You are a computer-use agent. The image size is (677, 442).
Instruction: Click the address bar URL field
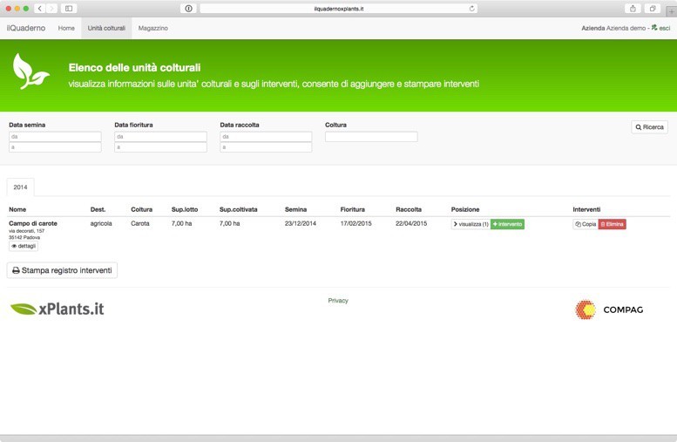coord(338,9)
